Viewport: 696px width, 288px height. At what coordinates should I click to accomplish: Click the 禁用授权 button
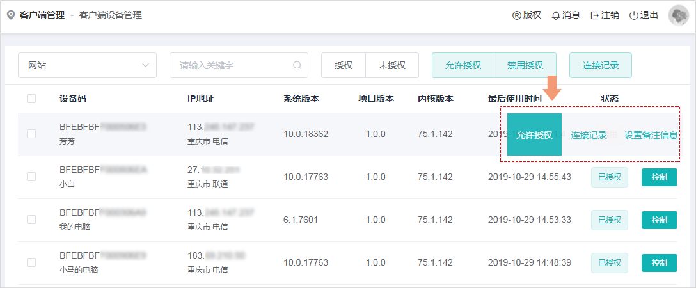[x=525, y=65]
